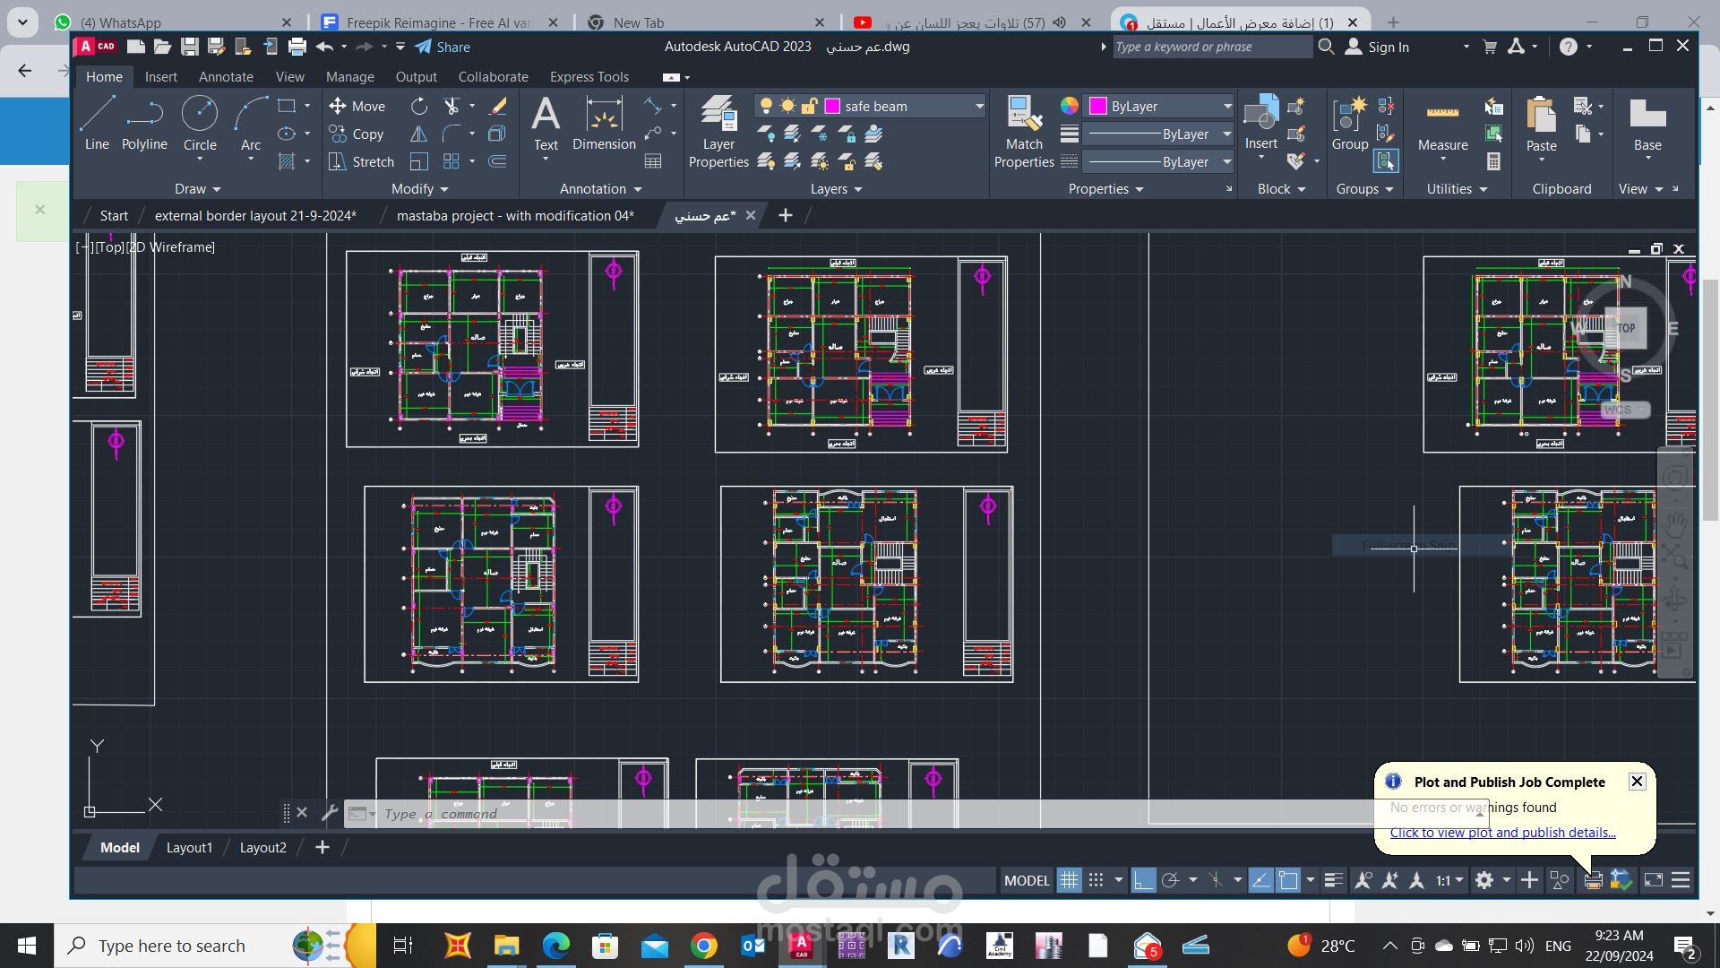Image resolution: width=1720 pixels, height=968 pixels.
Task: Click the Erase pencil-eraser icon
Action: pos(497,106)
